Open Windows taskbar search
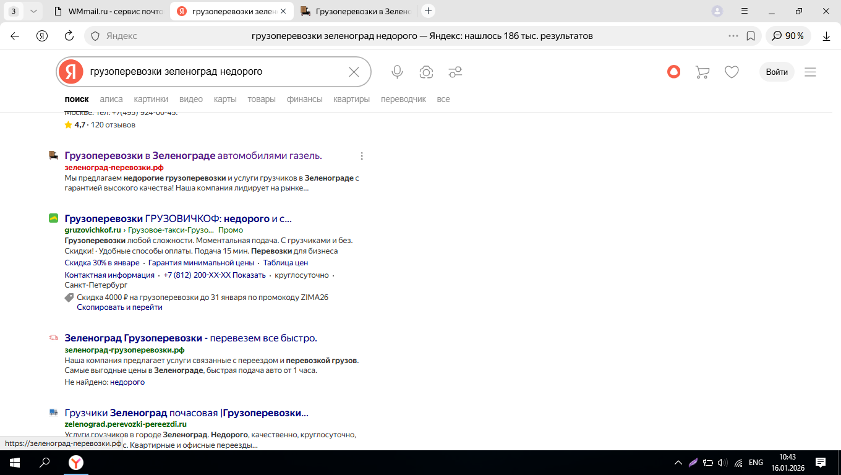Viewport: 841px width, 475px height. (44, 463)
